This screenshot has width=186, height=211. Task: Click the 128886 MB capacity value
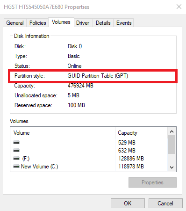131,159
